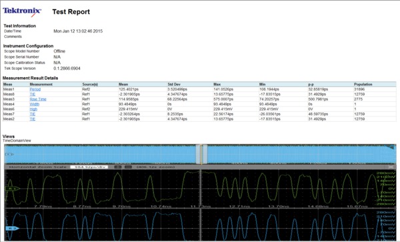Click the trigger marker in the overview's top-right corner
Screen dimensions: 400x242
(390, 147)
